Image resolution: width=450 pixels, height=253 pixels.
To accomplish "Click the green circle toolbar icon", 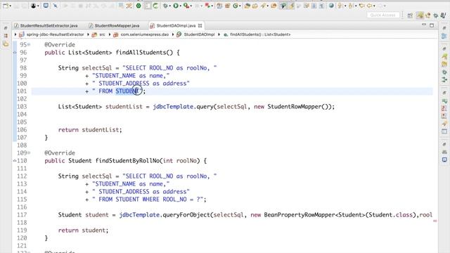I will (139, 6).
